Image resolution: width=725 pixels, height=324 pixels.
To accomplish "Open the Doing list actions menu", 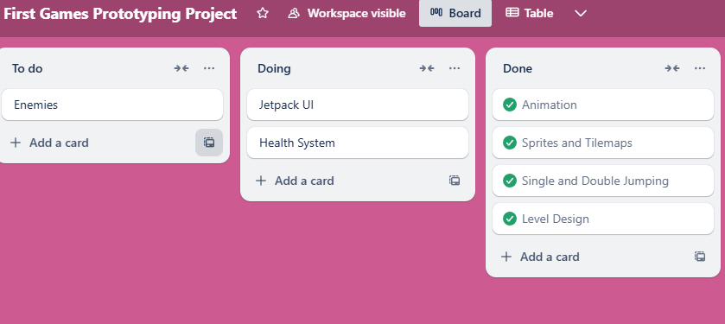I will pos(455,68).
